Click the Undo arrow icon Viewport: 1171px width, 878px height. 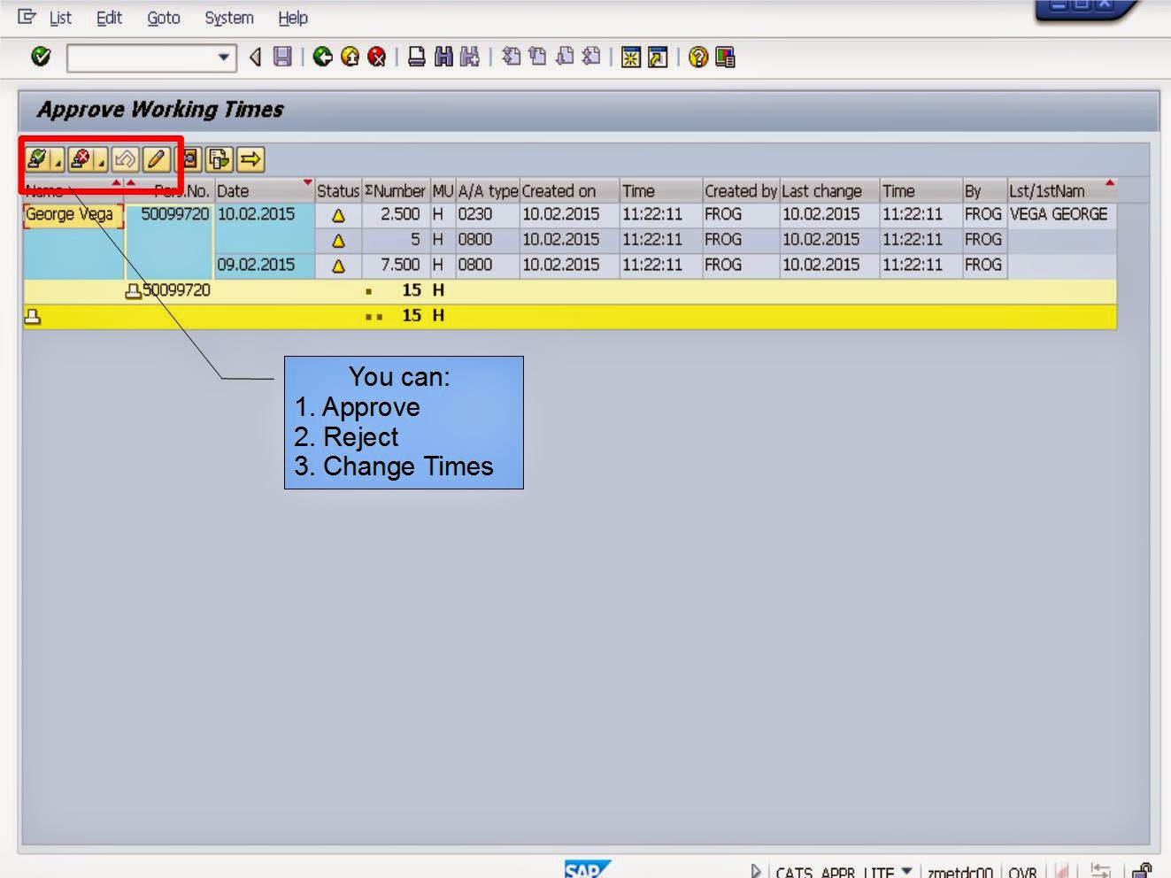(x=125, y=159)
